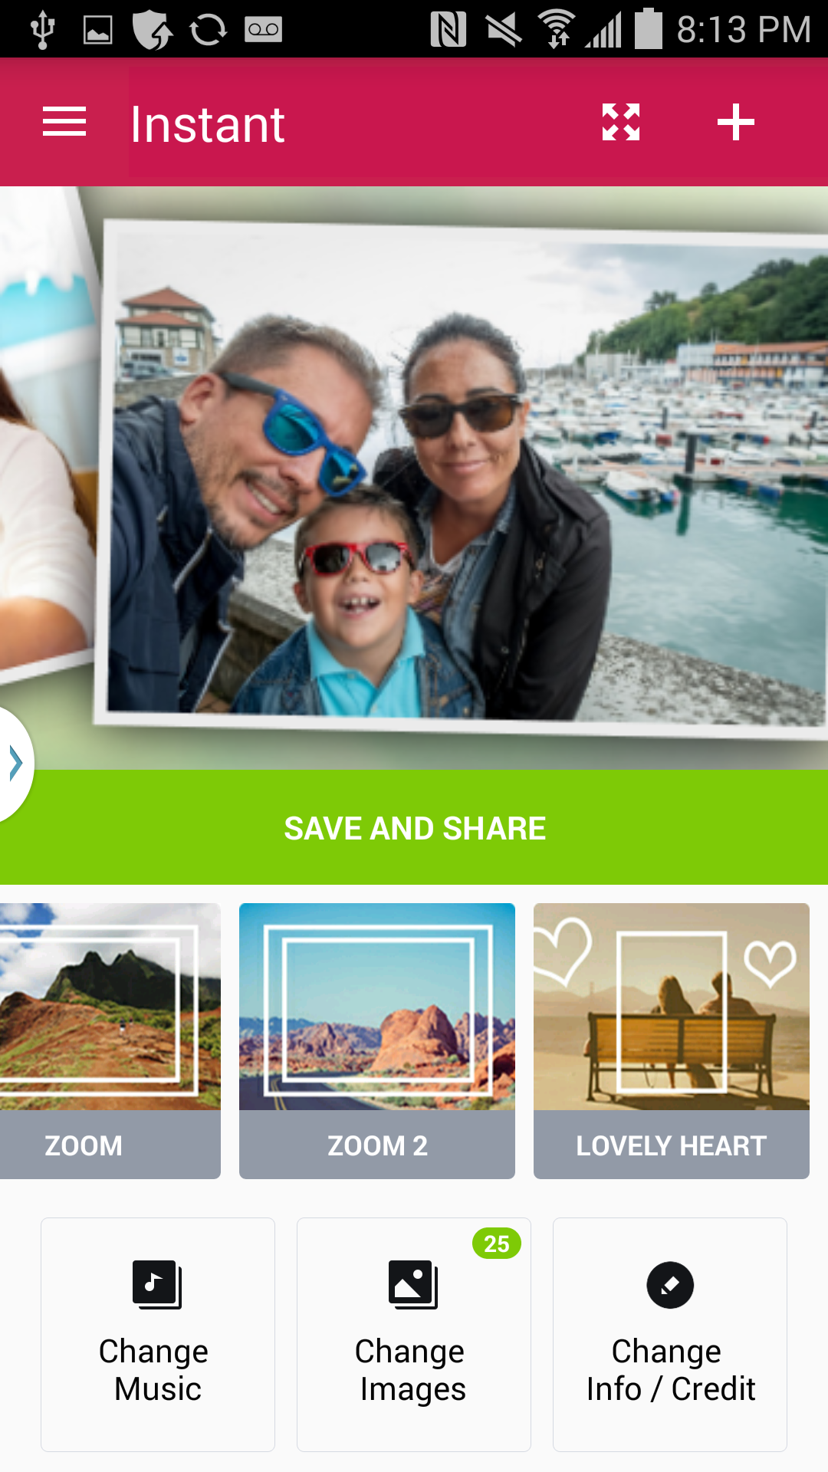Tap the sync status icon
Screen dimensions: 828x1472
pos(208,30)
